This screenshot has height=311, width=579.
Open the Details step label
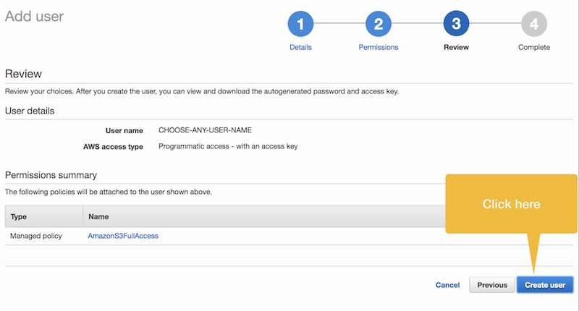(x=300, y=47)
